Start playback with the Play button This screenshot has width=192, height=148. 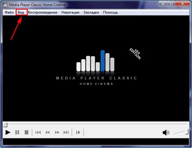tap(8, 132)
